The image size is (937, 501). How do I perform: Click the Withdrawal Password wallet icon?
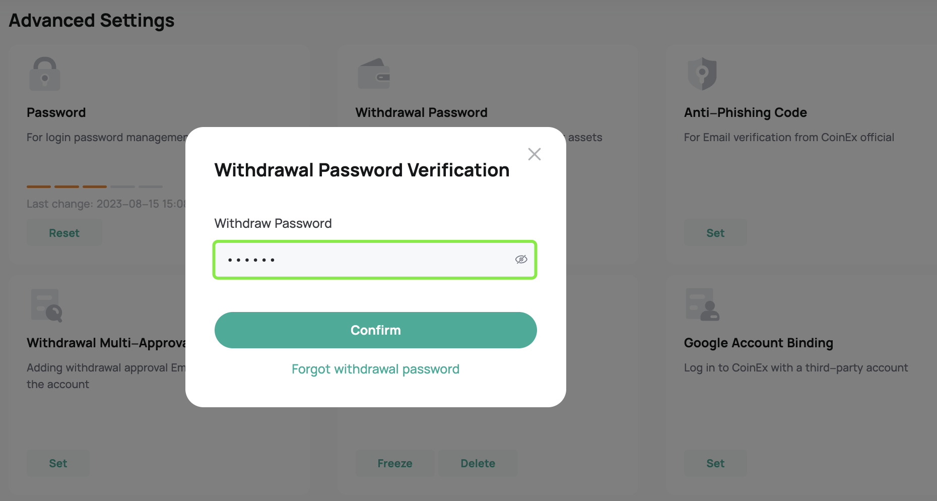click(374, 74)
